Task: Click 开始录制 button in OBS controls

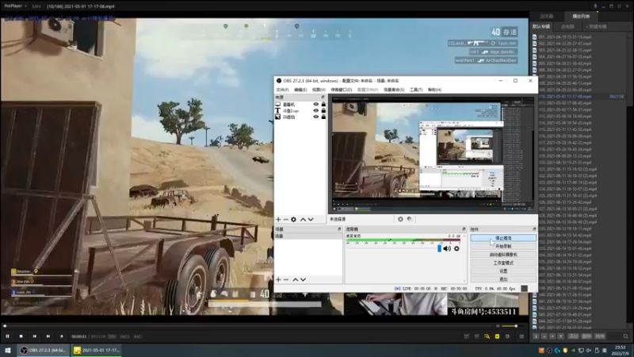Action: pyautogui.click(x=503, y=246)
